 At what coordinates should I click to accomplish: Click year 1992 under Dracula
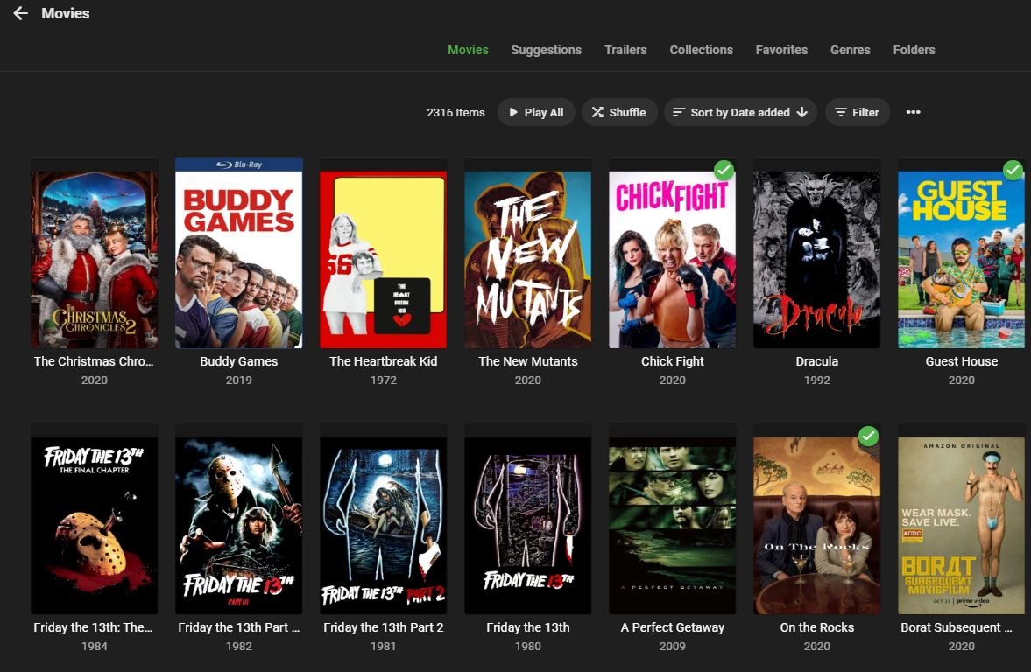coord(816,381)
